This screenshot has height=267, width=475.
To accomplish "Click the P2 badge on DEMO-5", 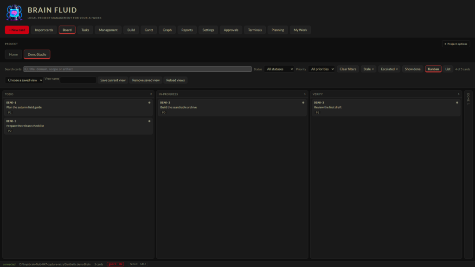I will tap(10, 131).
